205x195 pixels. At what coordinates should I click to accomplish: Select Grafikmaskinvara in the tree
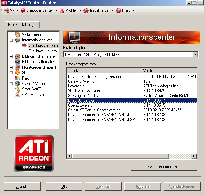[43, 51]
